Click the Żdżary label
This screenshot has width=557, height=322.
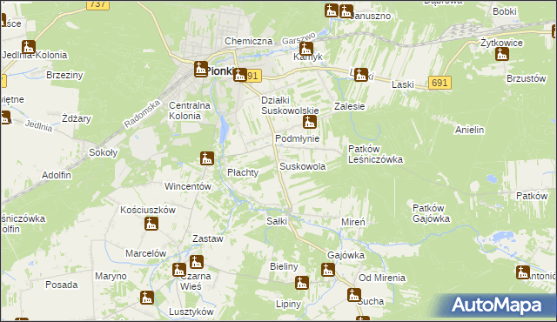pos(77,118)
